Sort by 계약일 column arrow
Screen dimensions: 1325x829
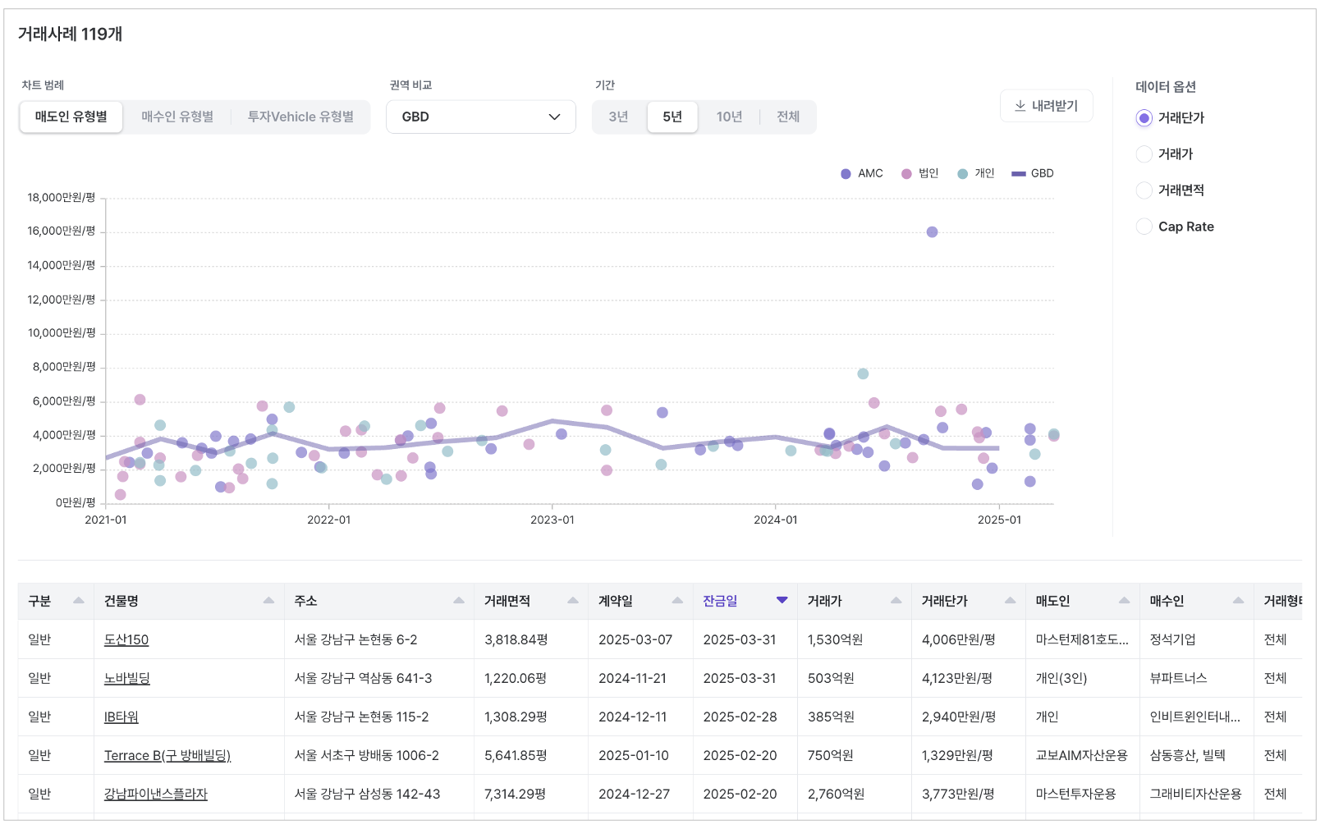click(x=677, y=601)
